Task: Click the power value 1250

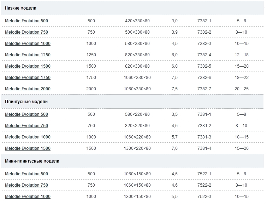Action: [x=91, y=55]
